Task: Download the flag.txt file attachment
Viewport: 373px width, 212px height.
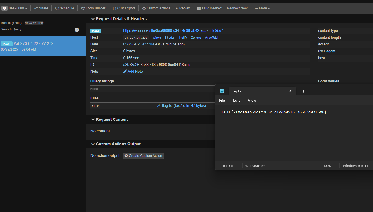Action: [184, 105]
